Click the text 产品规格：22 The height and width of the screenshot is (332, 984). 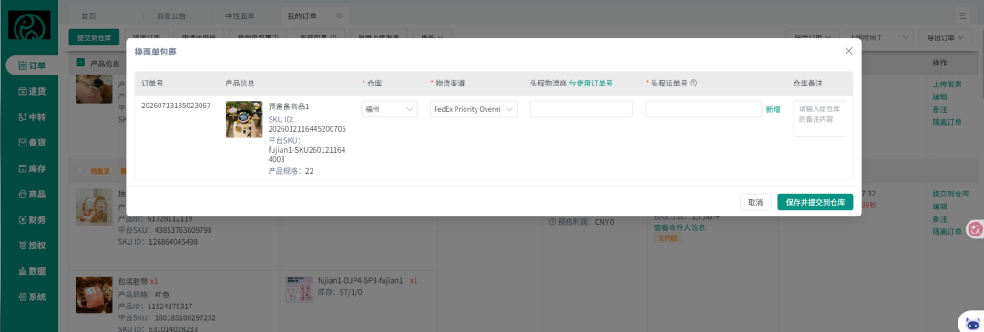(292, 170)
